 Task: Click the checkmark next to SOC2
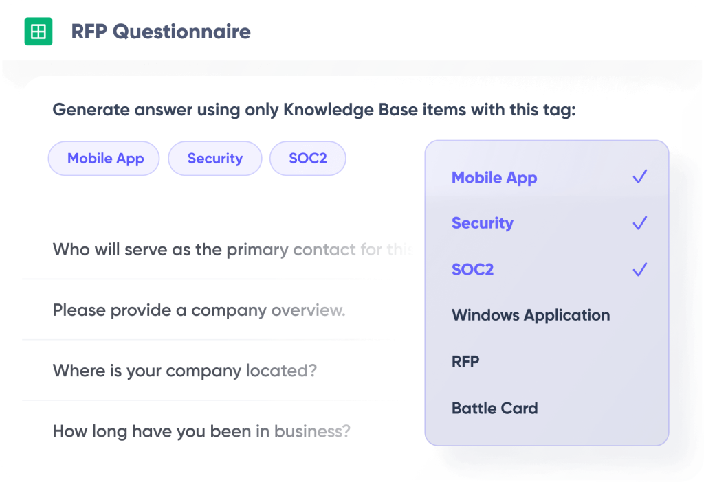pos(639,268)
